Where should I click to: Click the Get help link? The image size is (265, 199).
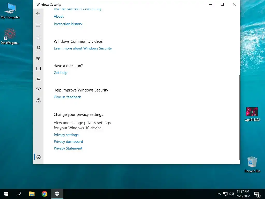coord(61,73)
